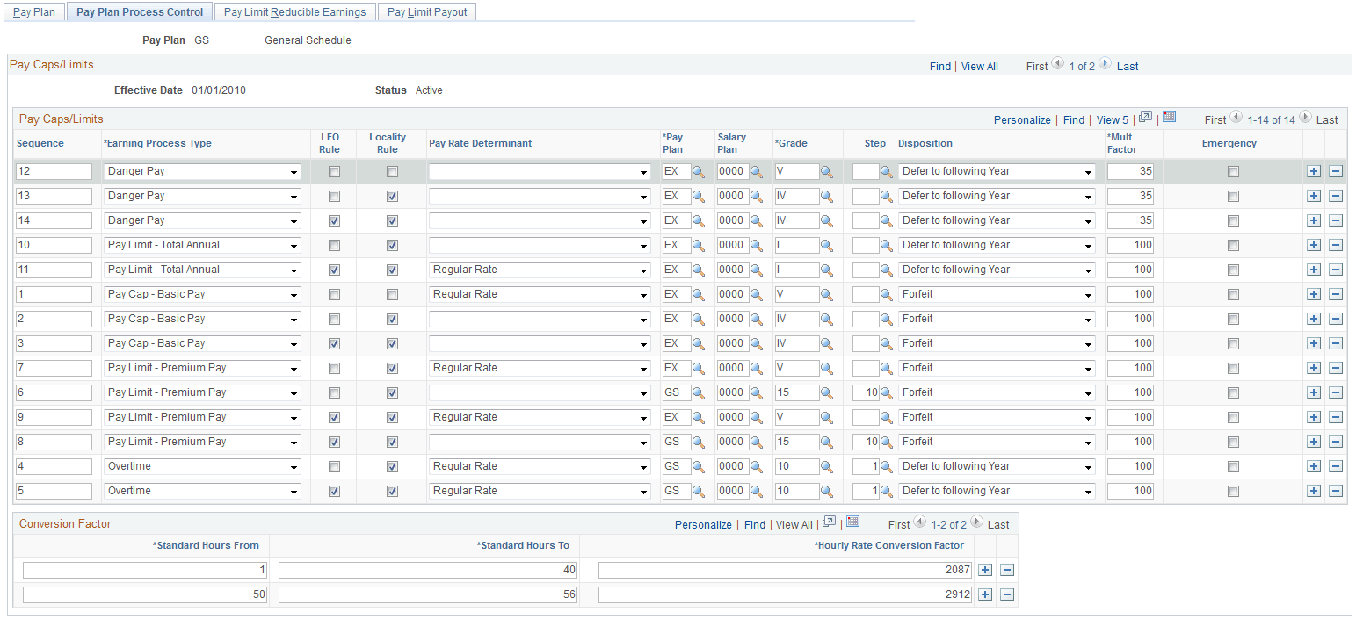Check the Emergency box for sequence 1
Viewport: 1356px width, 619px height.
tap(1233, 294)
